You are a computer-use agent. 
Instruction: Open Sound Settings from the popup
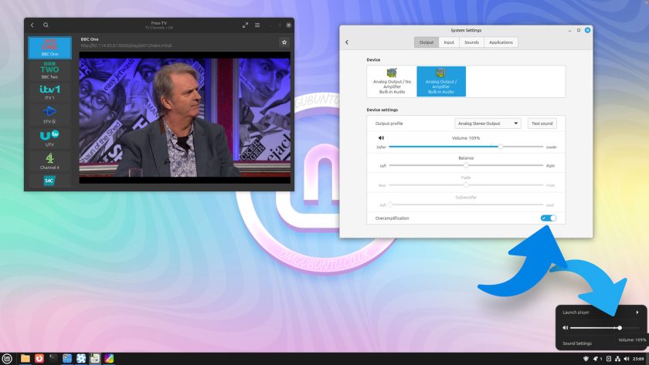tap(577, 343)
